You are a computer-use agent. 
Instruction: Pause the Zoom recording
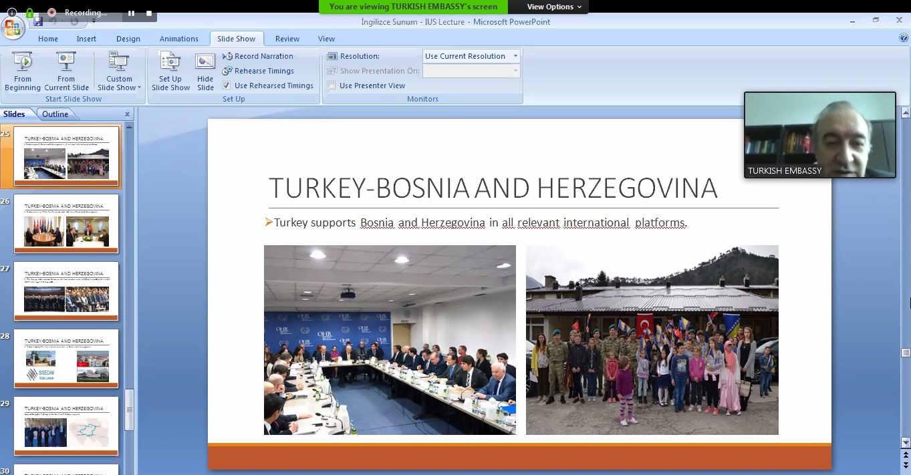point(132,13)
